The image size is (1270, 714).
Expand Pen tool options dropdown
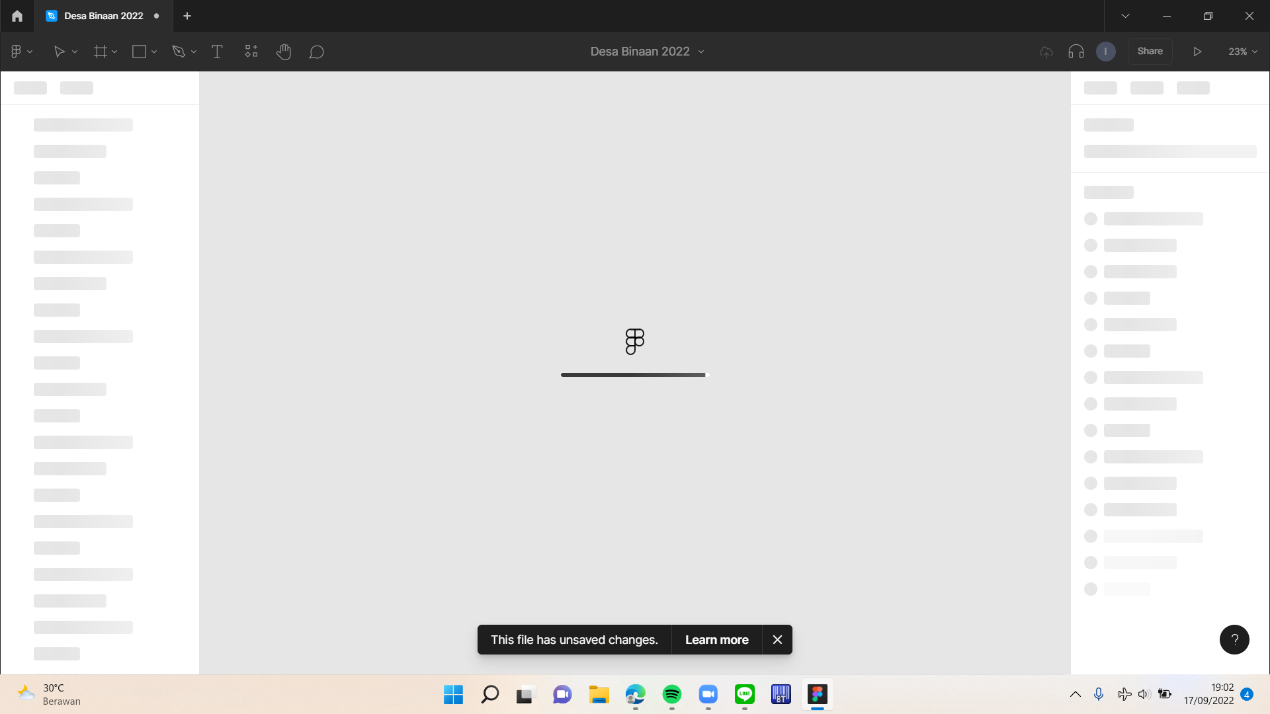(194, 52)
